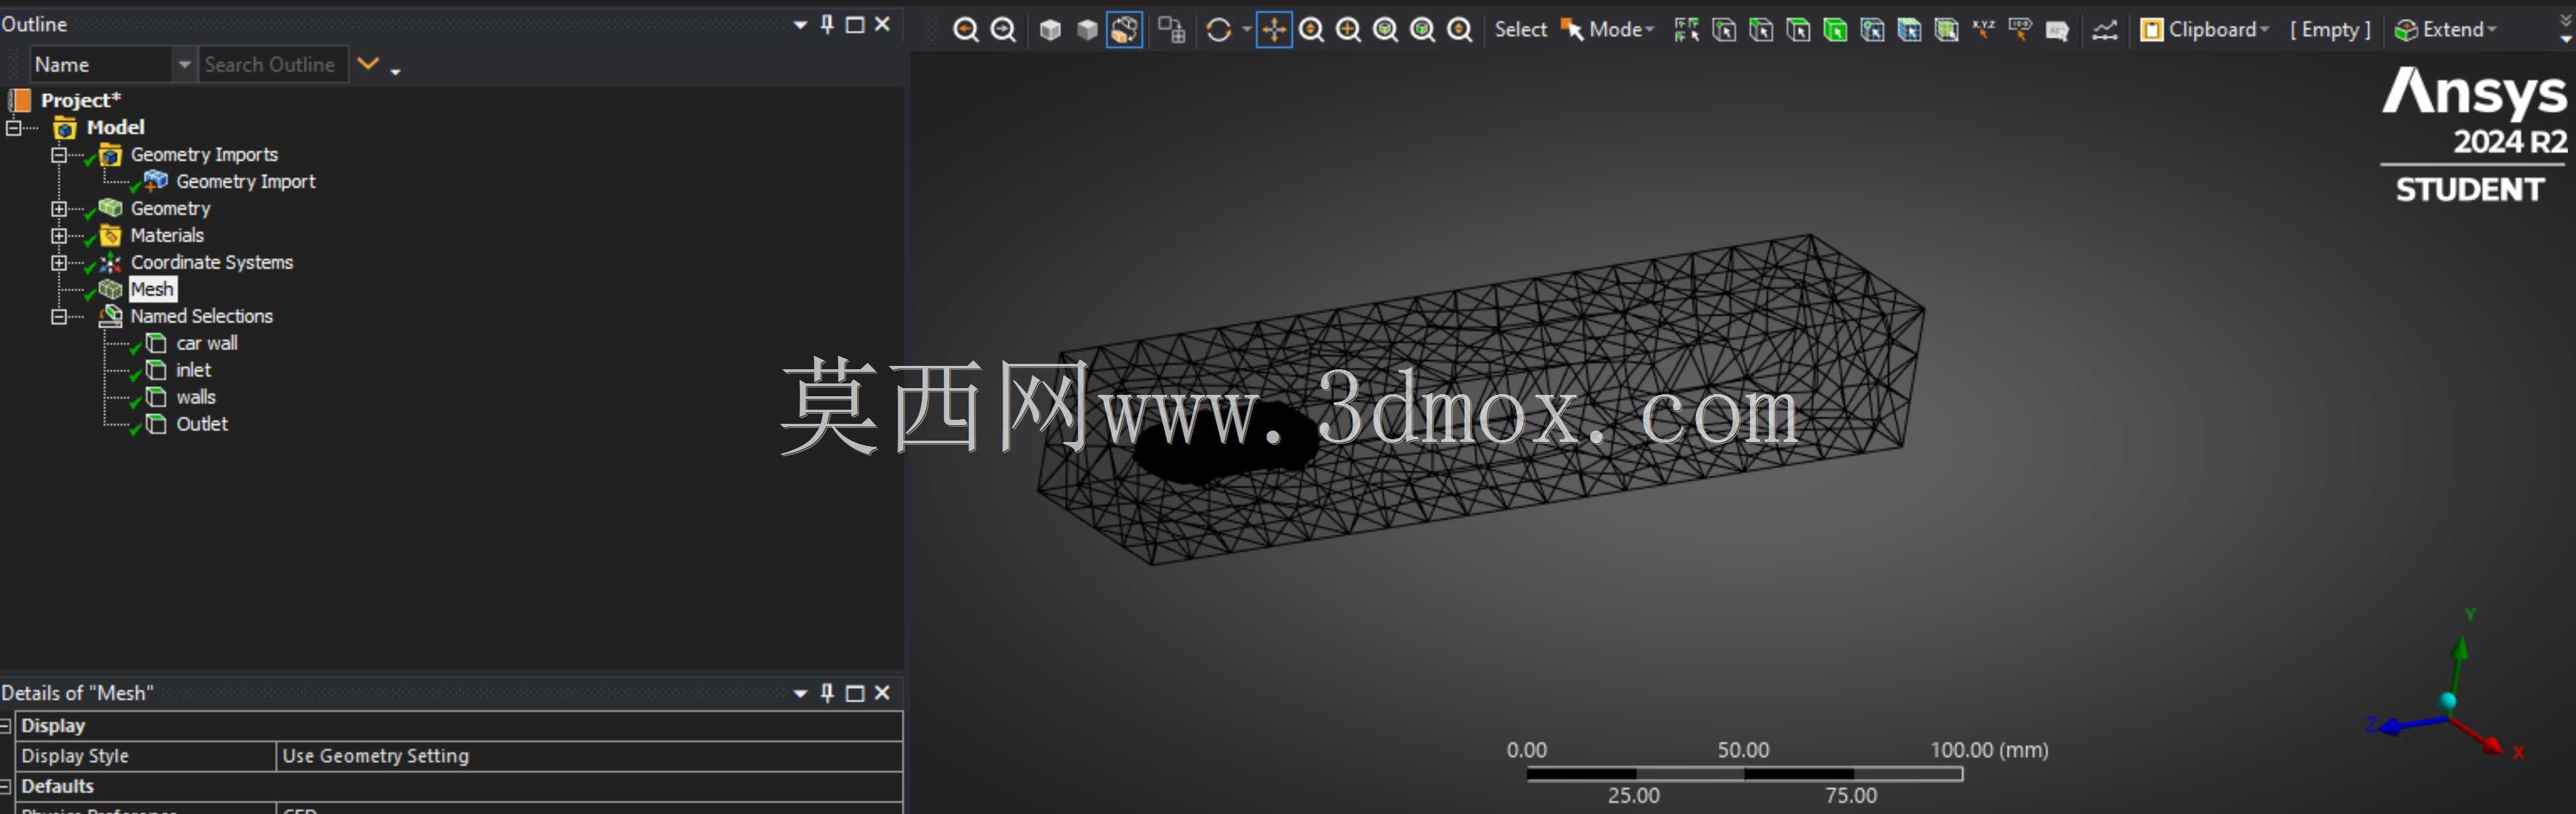Open the Name filter dropdown in Outline

(x=184, y=64)
